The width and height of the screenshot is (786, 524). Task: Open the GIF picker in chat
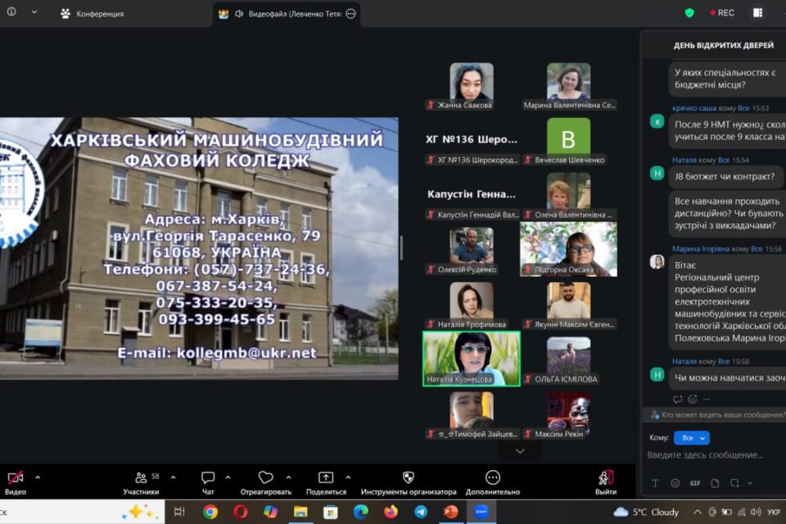695,483
